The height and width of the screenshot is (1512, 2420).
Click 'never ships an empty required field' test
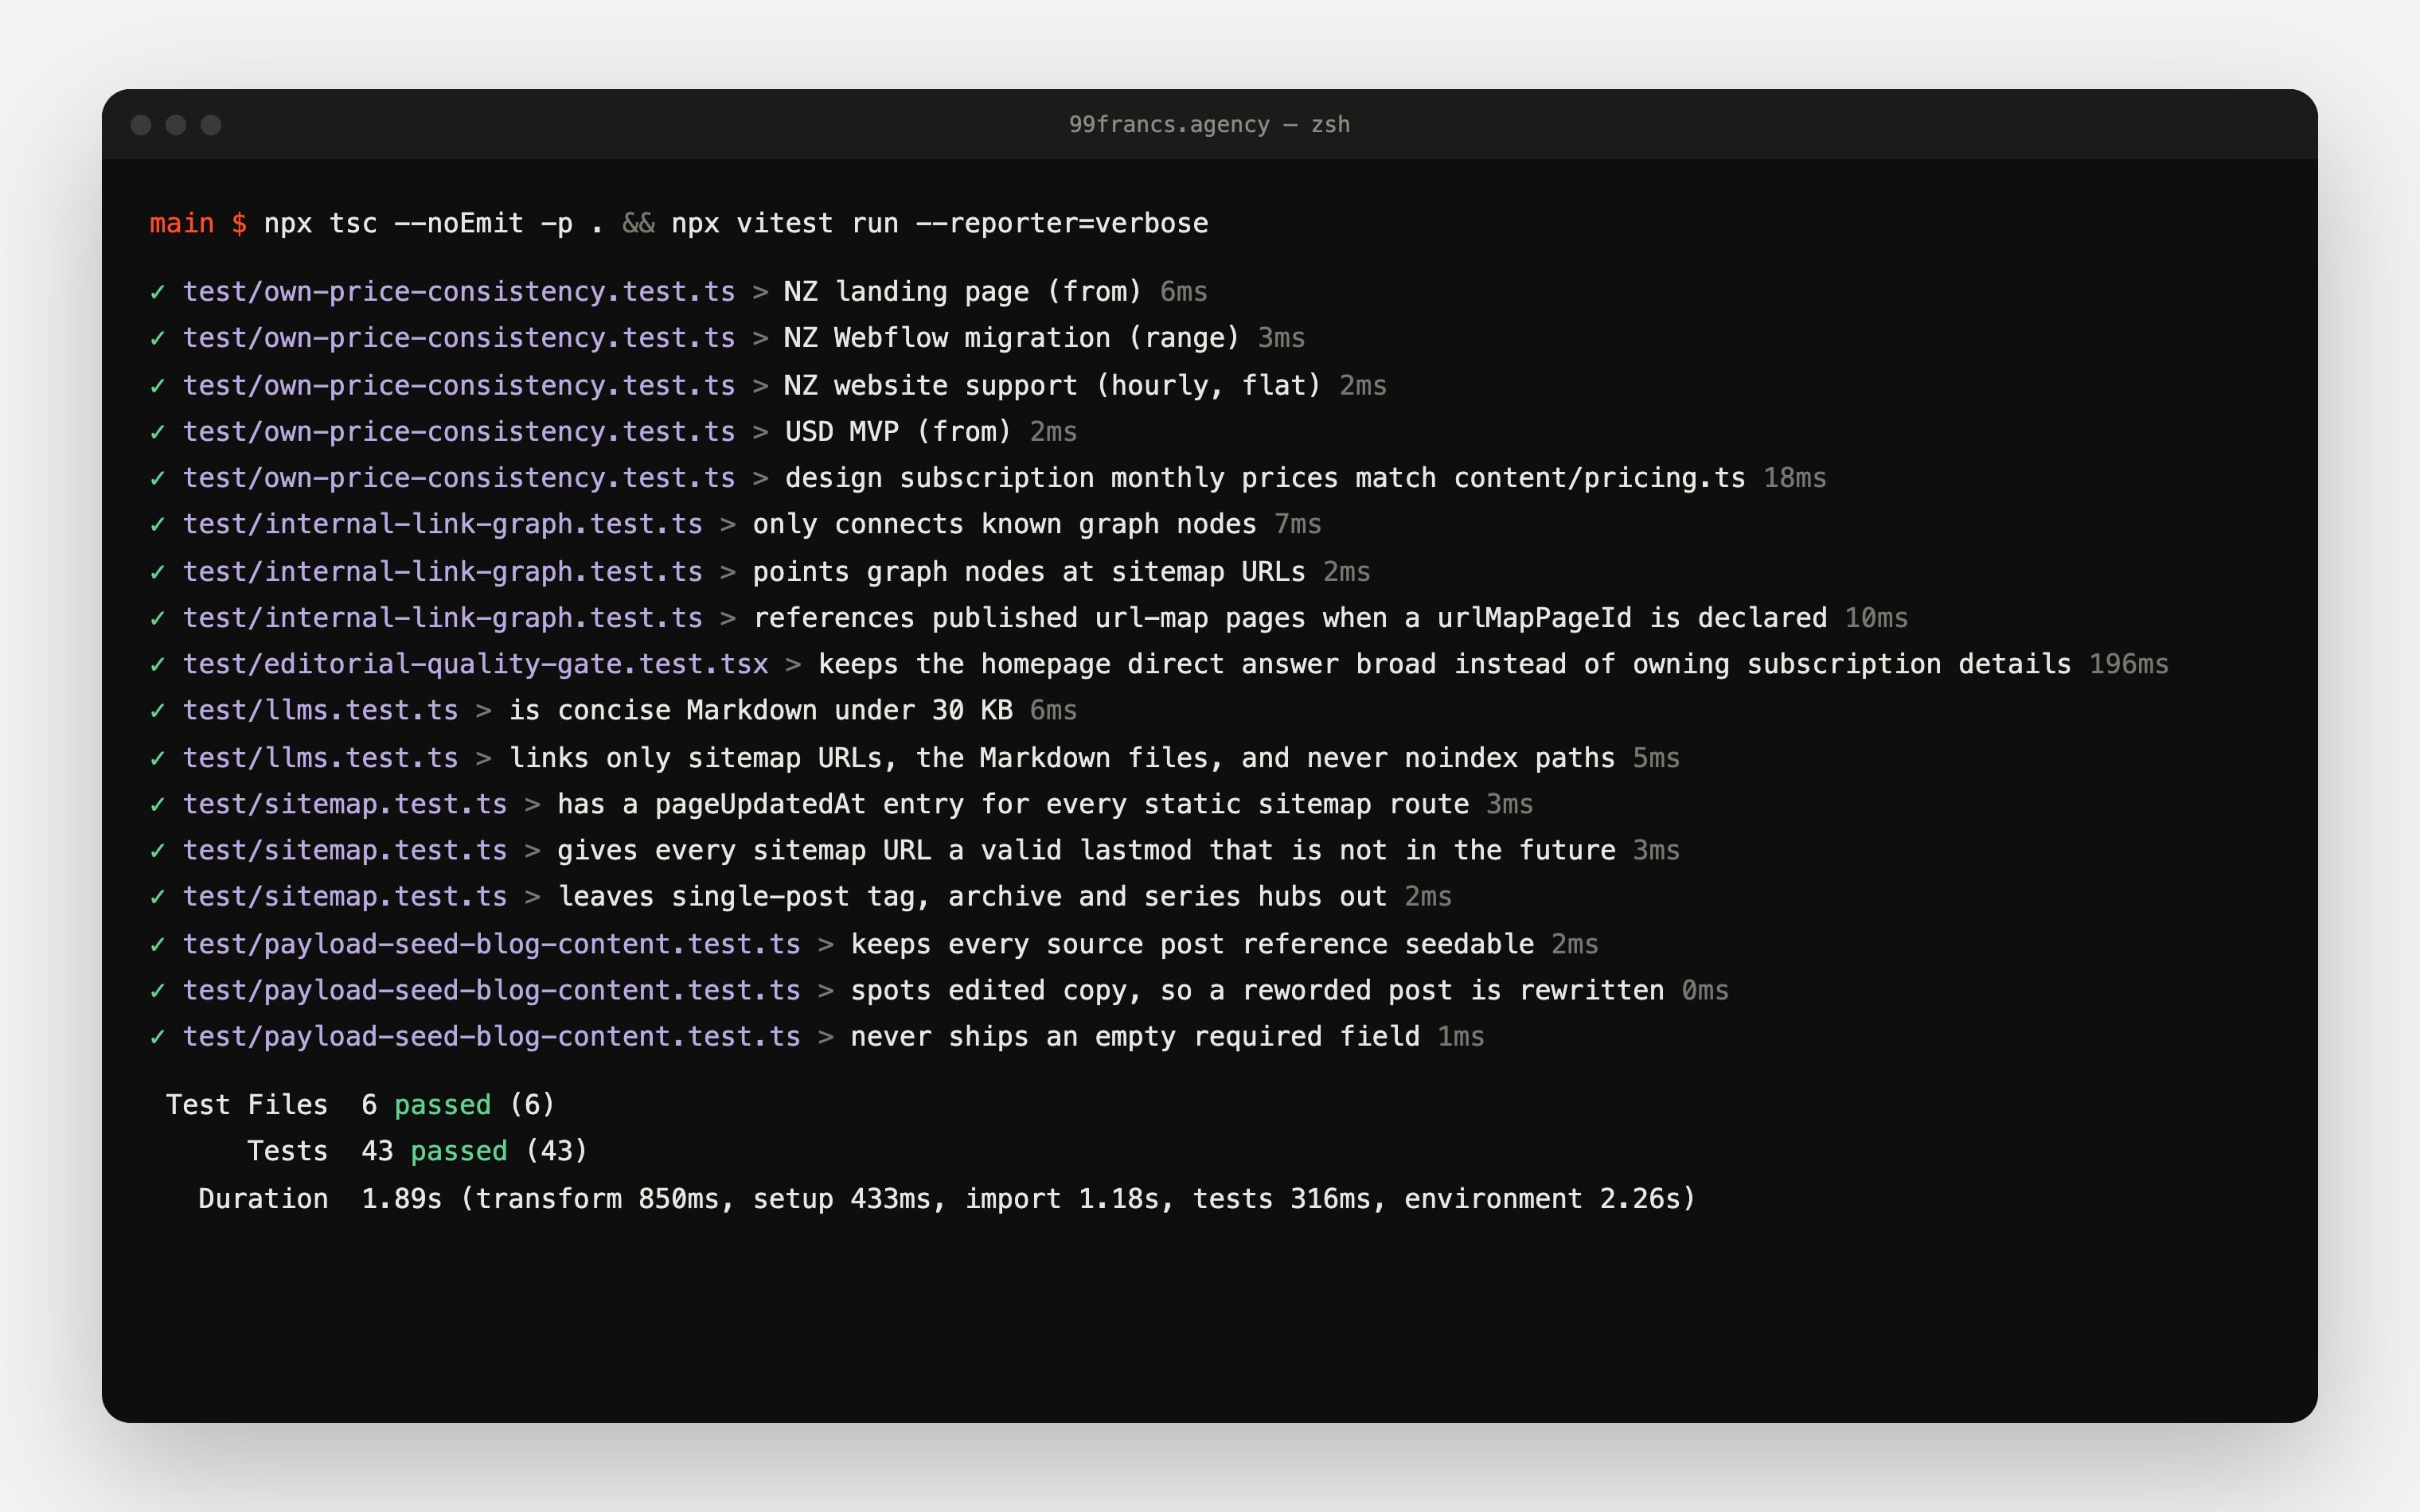1135,1036
